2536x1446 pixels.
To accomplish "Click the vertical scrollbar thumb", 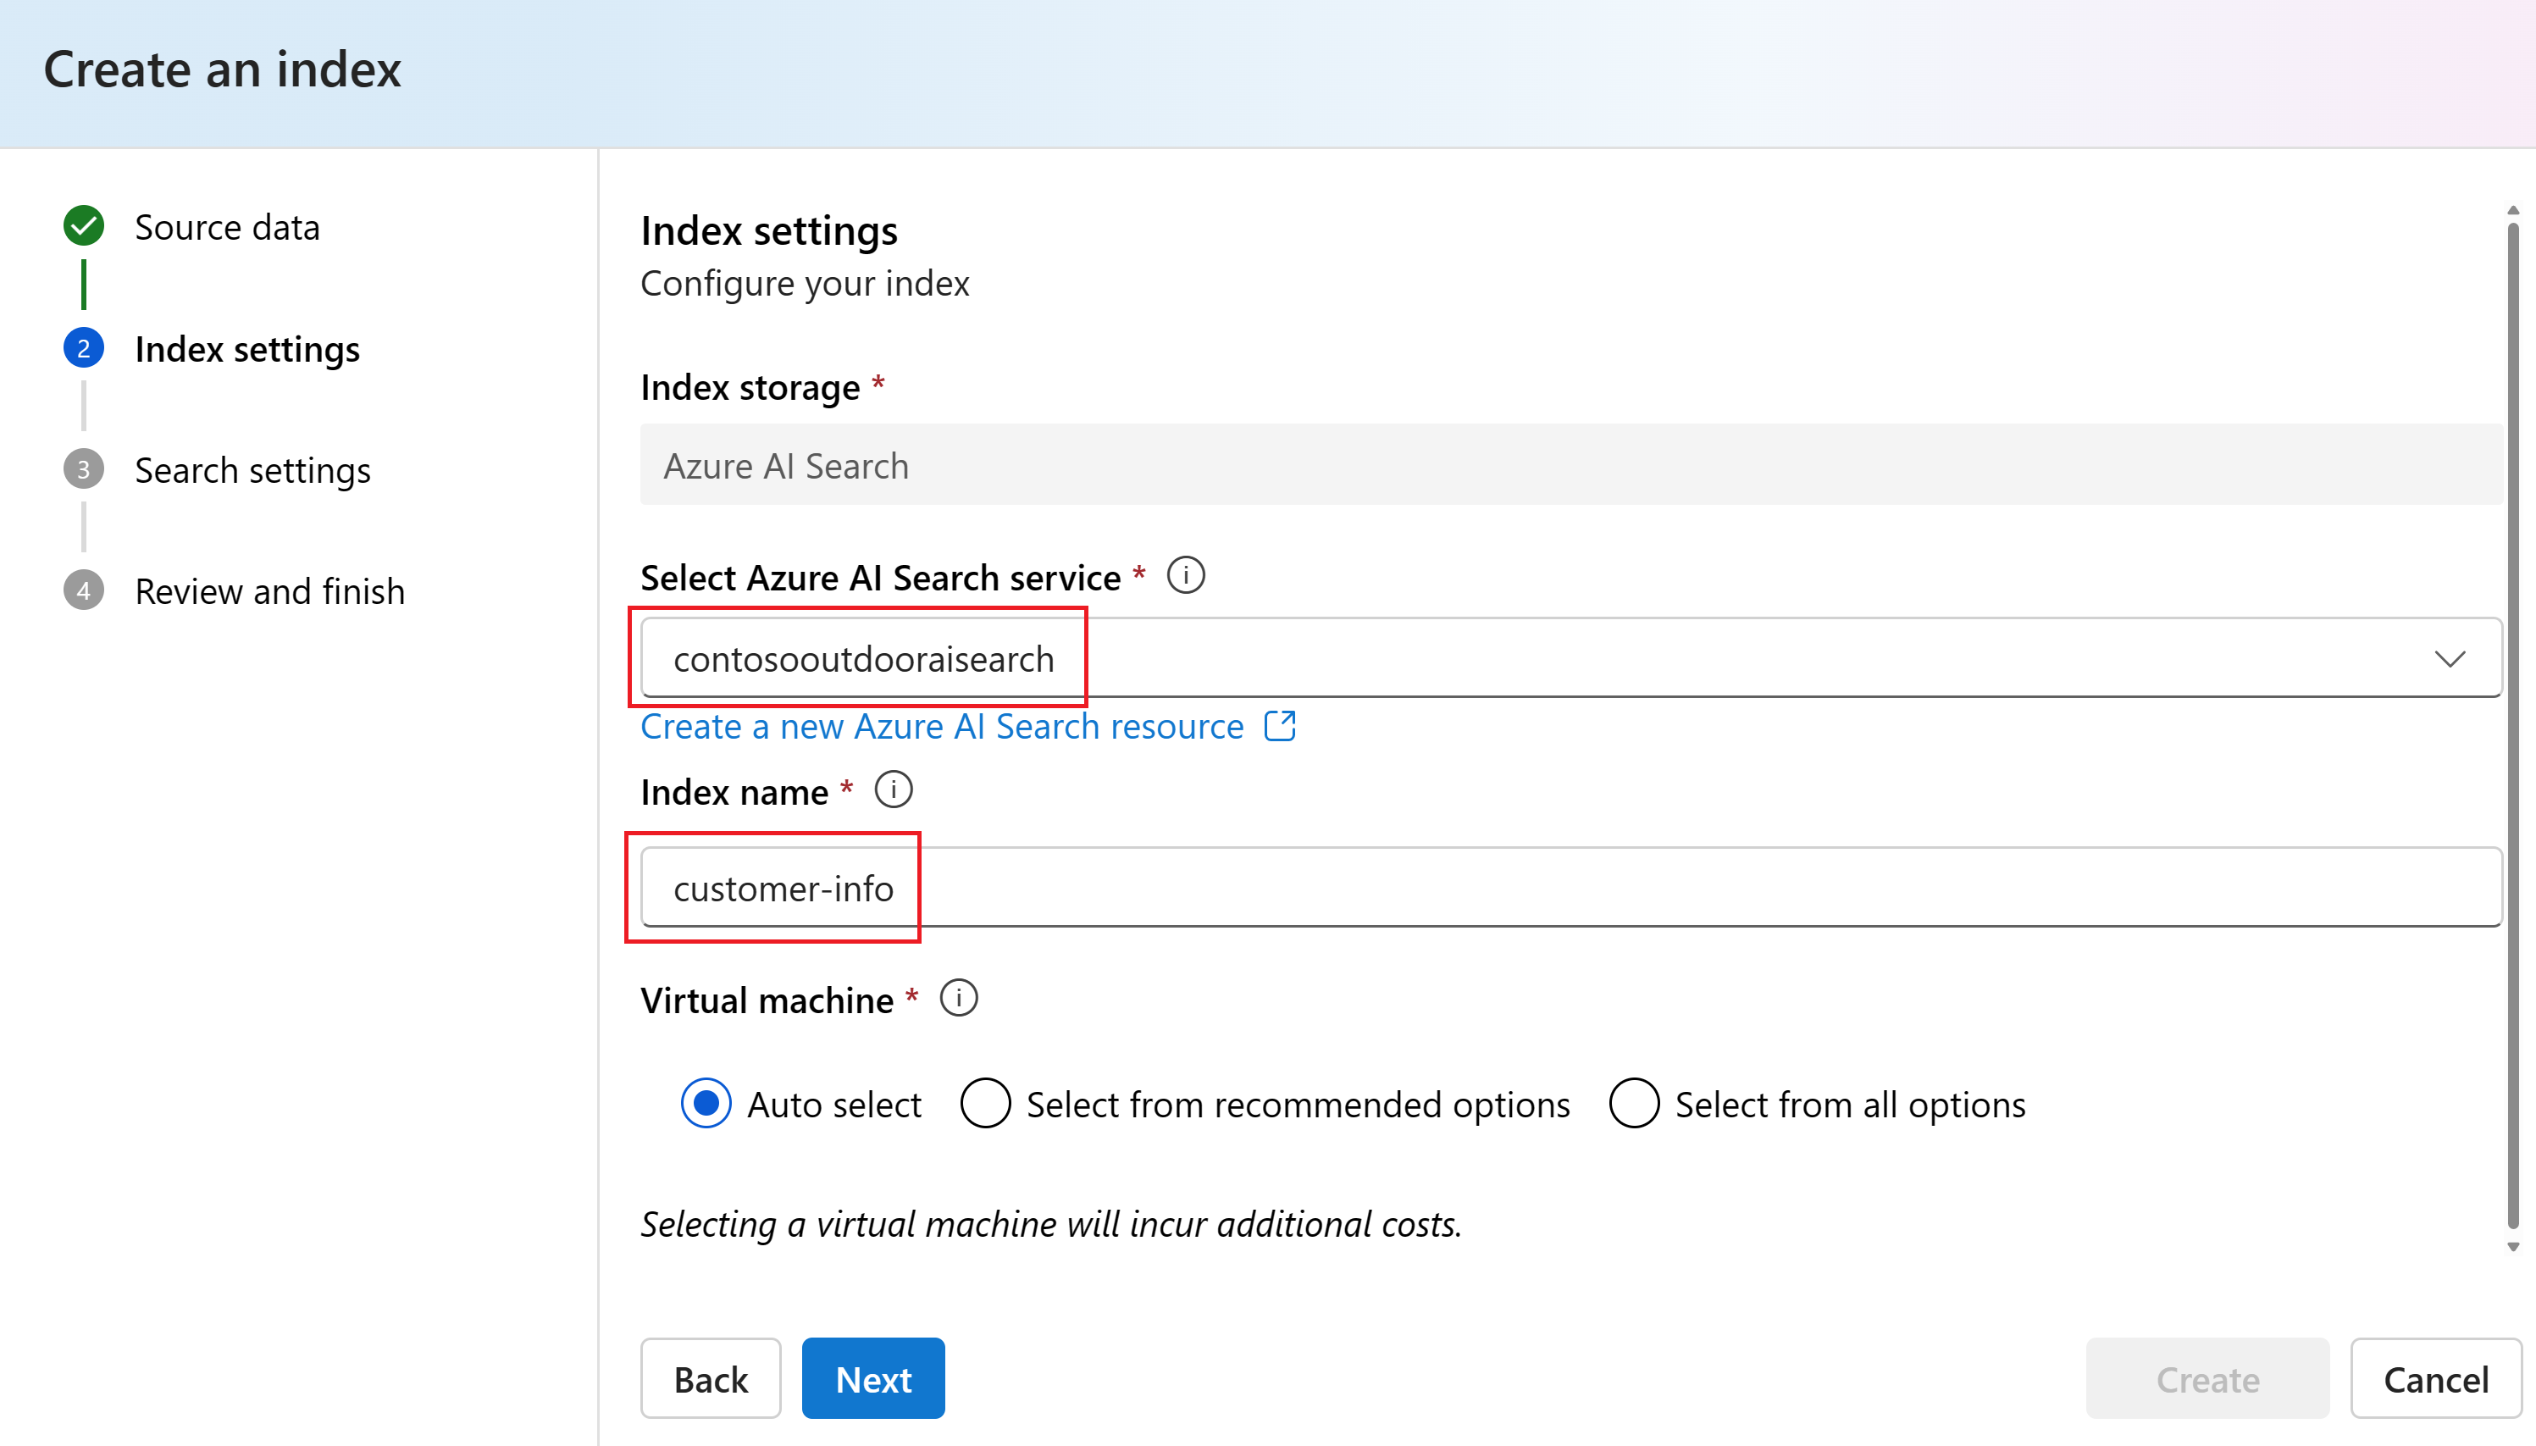I will click(x=2513, y=725).
